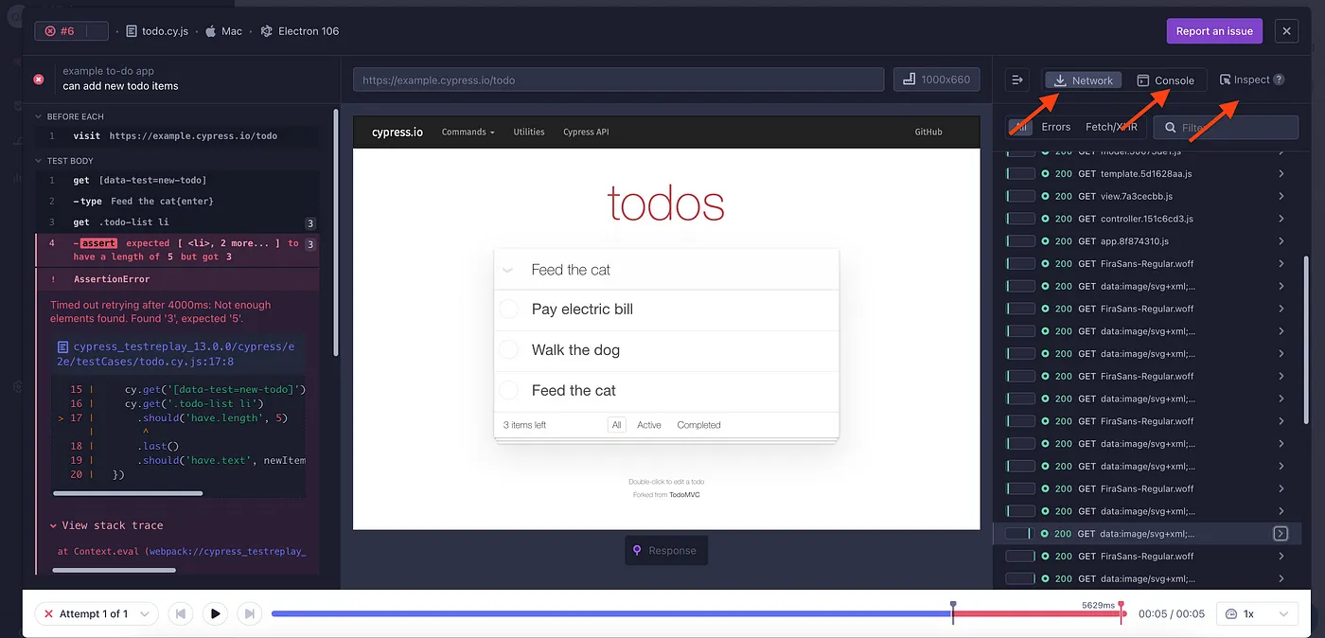This screenshot has height=638, width=1325.
Task: Click the red 5629ms end marker on timeline
Action: coord(1122,611)
